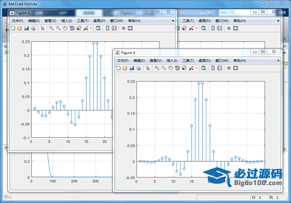Open 文件(F) menu in Figure 1
This screenshot has width=291, height=203.
pyautogui.click(x=18, y=21)
